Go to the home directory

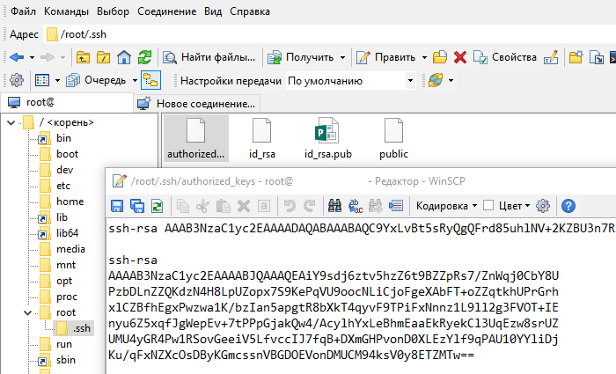124,57
